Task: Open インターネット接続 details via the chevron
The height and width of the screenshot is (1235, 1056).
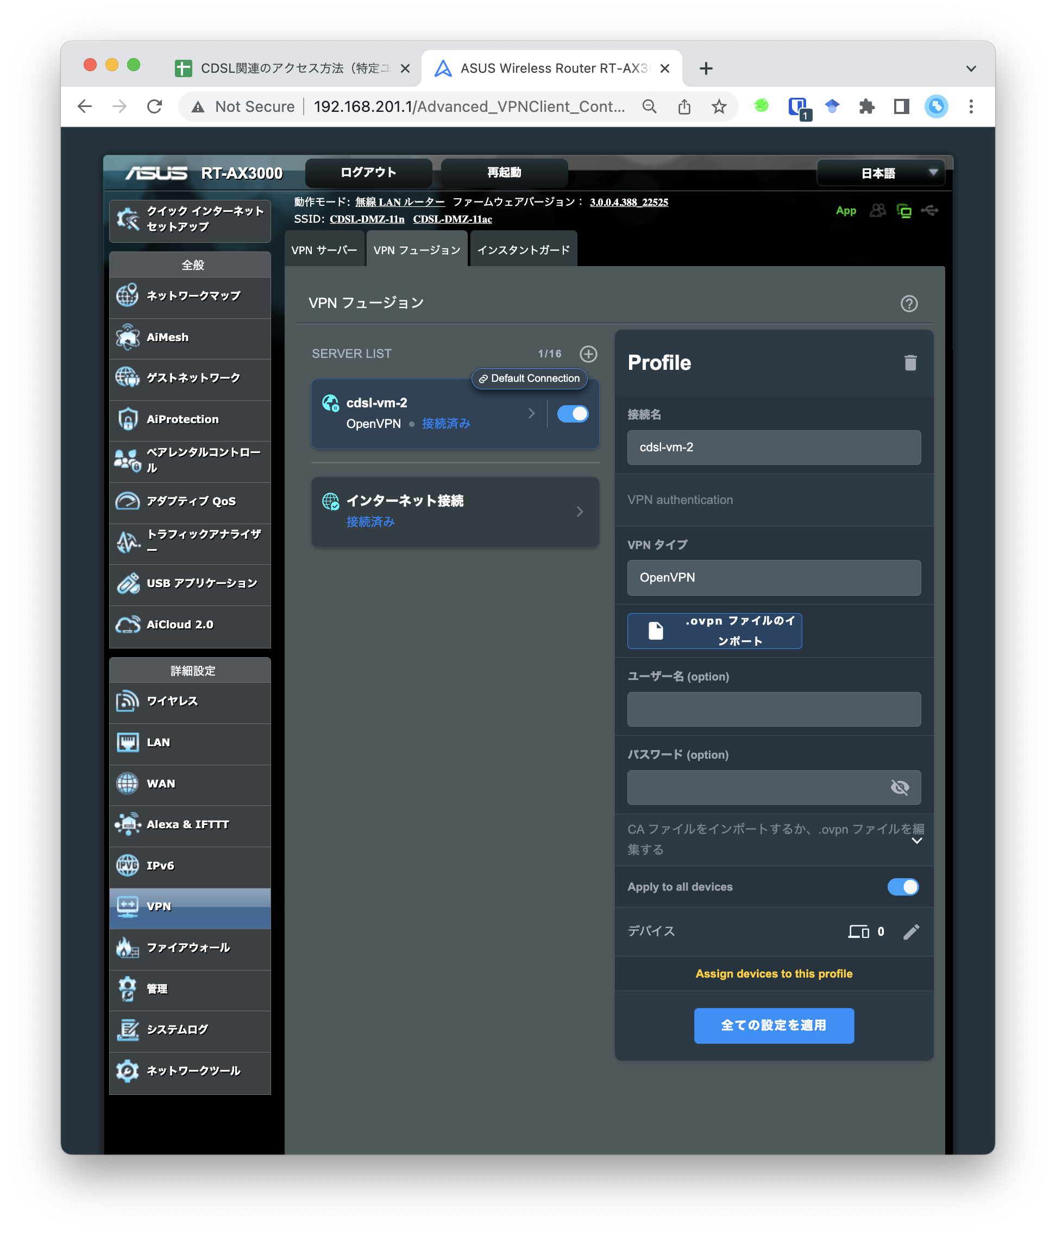Action: pos(579,512)
